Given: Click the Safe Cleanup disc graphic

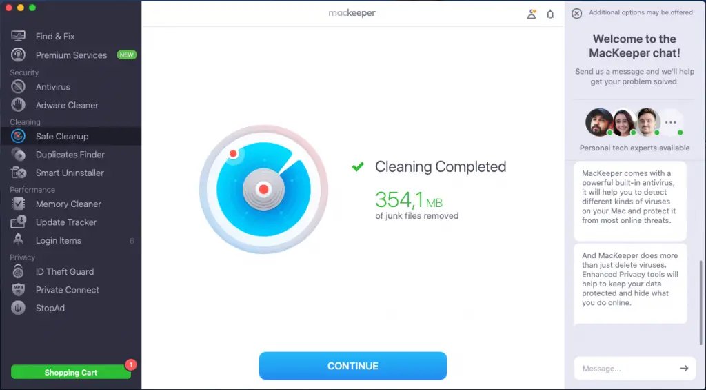Looking at the screenshot, I should tap(264, 189).
